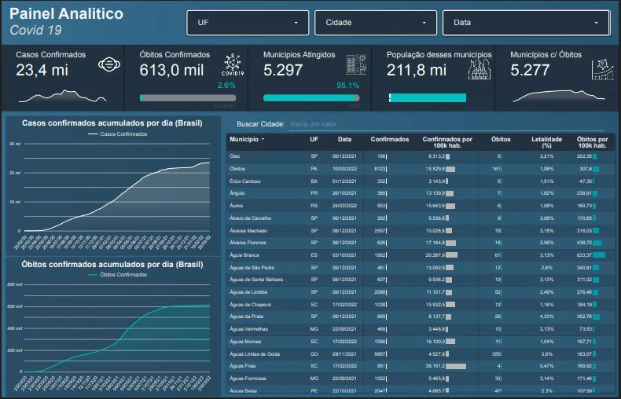
Task: Open the Cidade dropdown filter
Action: click(376, 23)
